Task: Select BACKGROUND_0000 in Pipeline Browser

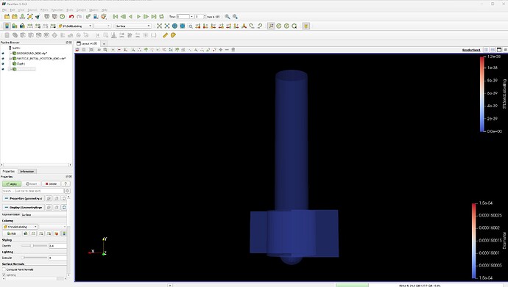Action: pyautogui.click(x=32, y=54)
